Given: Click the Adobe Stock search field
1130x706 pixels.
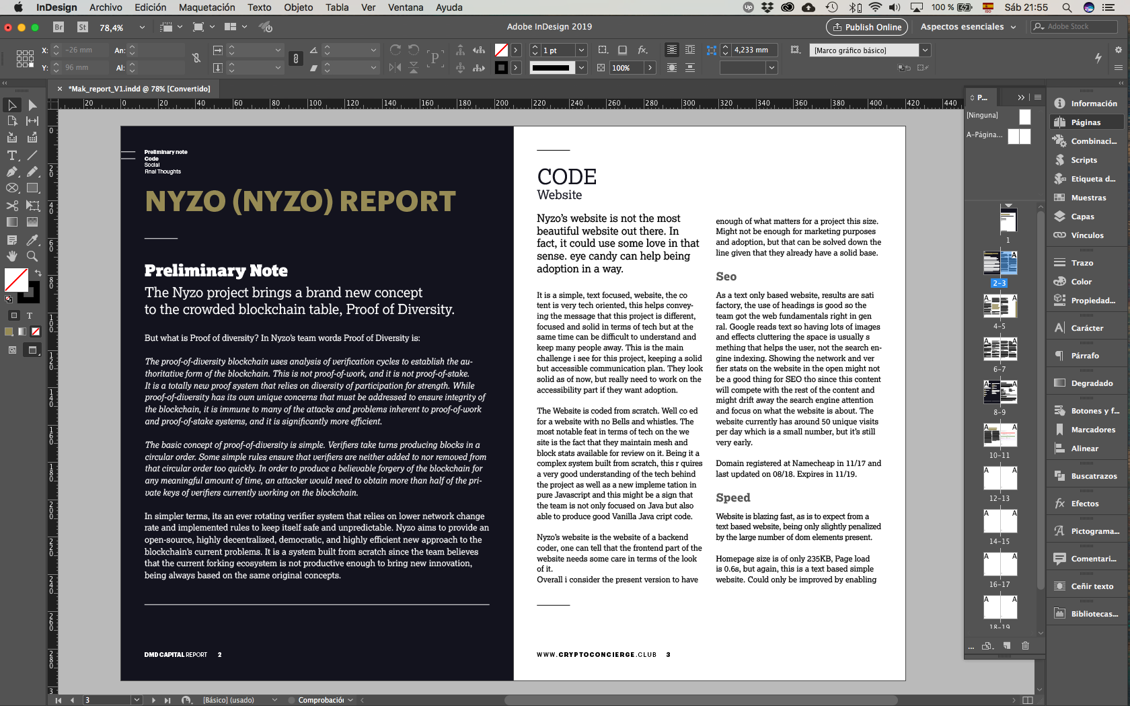Looking at the screenshot, I should 1074,27.
